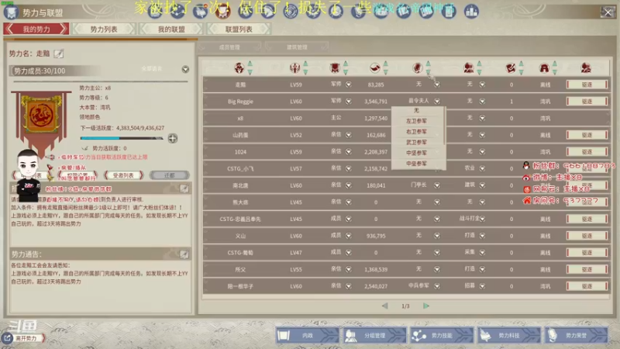
Task: Expel Big Reggie with 驱逐 button
Action: point(587,102)
